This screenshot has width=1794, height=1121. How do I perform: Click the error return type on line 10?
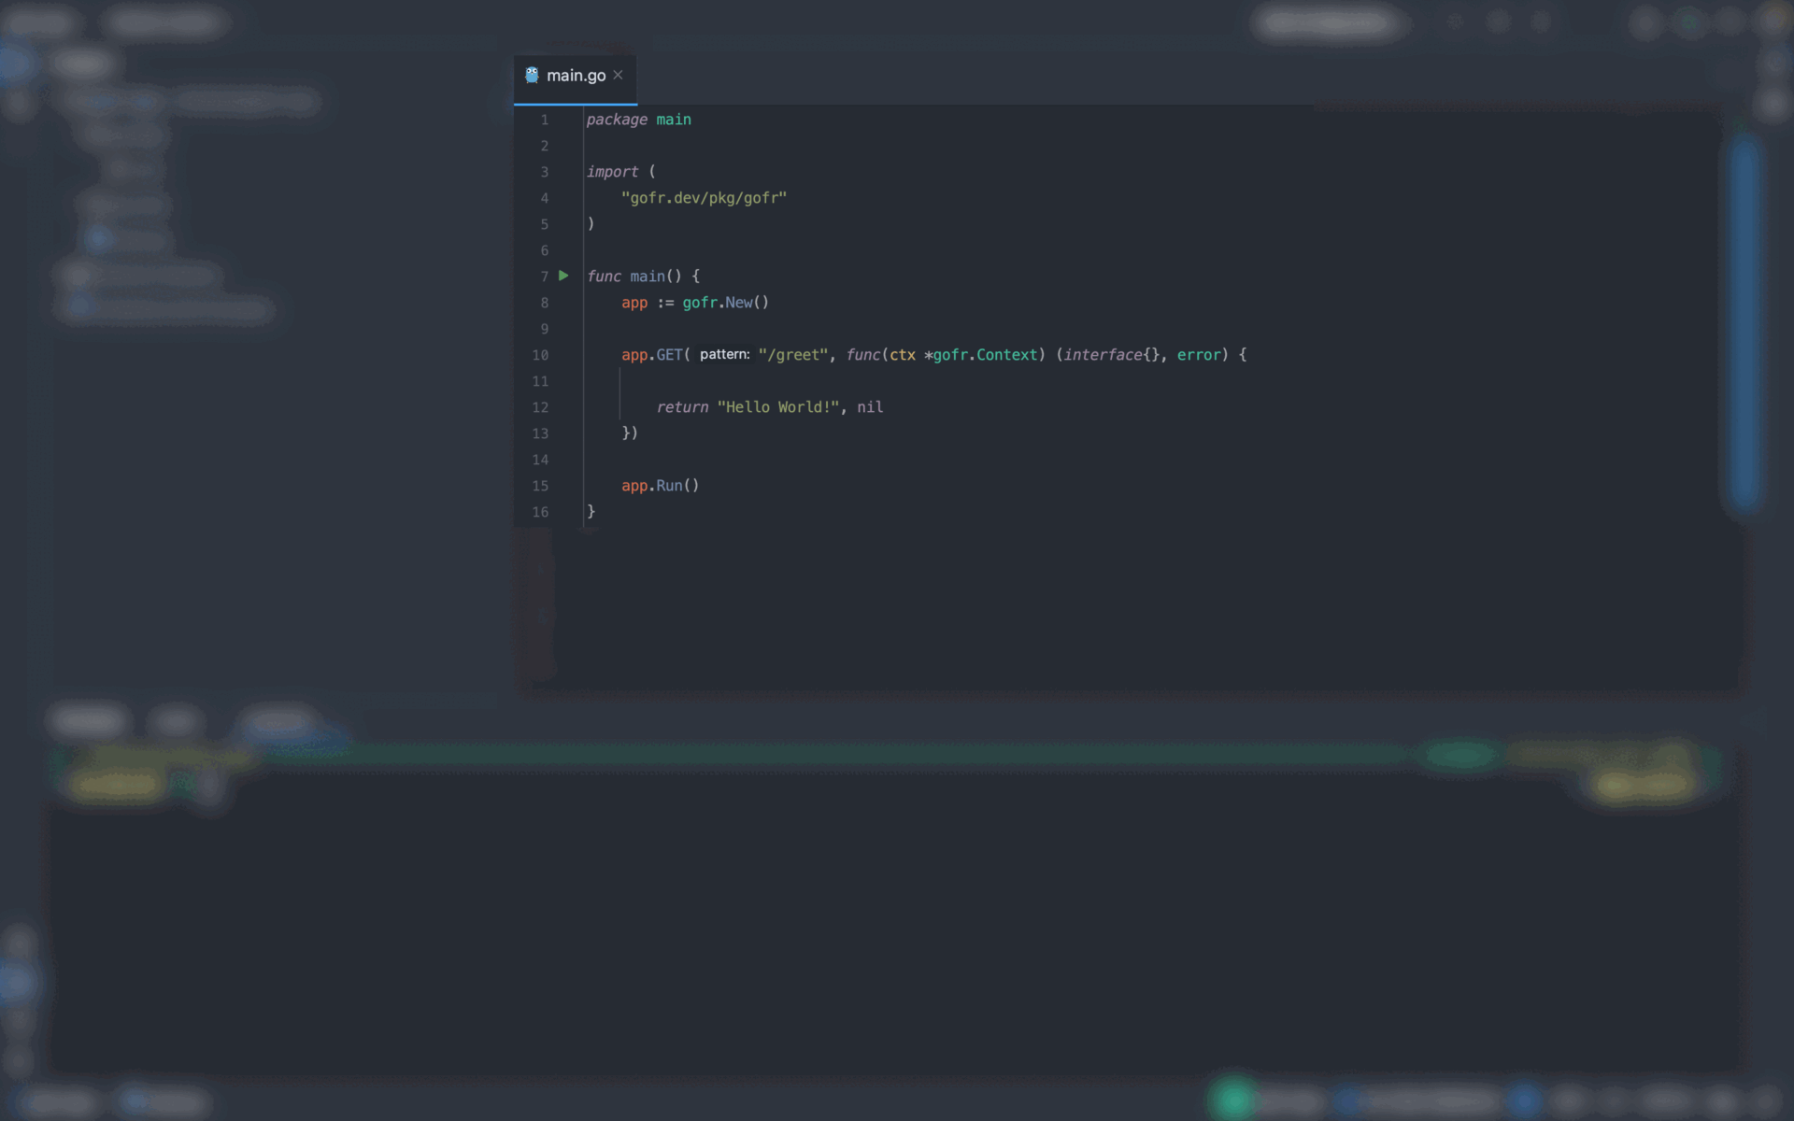coord(1199,355)
